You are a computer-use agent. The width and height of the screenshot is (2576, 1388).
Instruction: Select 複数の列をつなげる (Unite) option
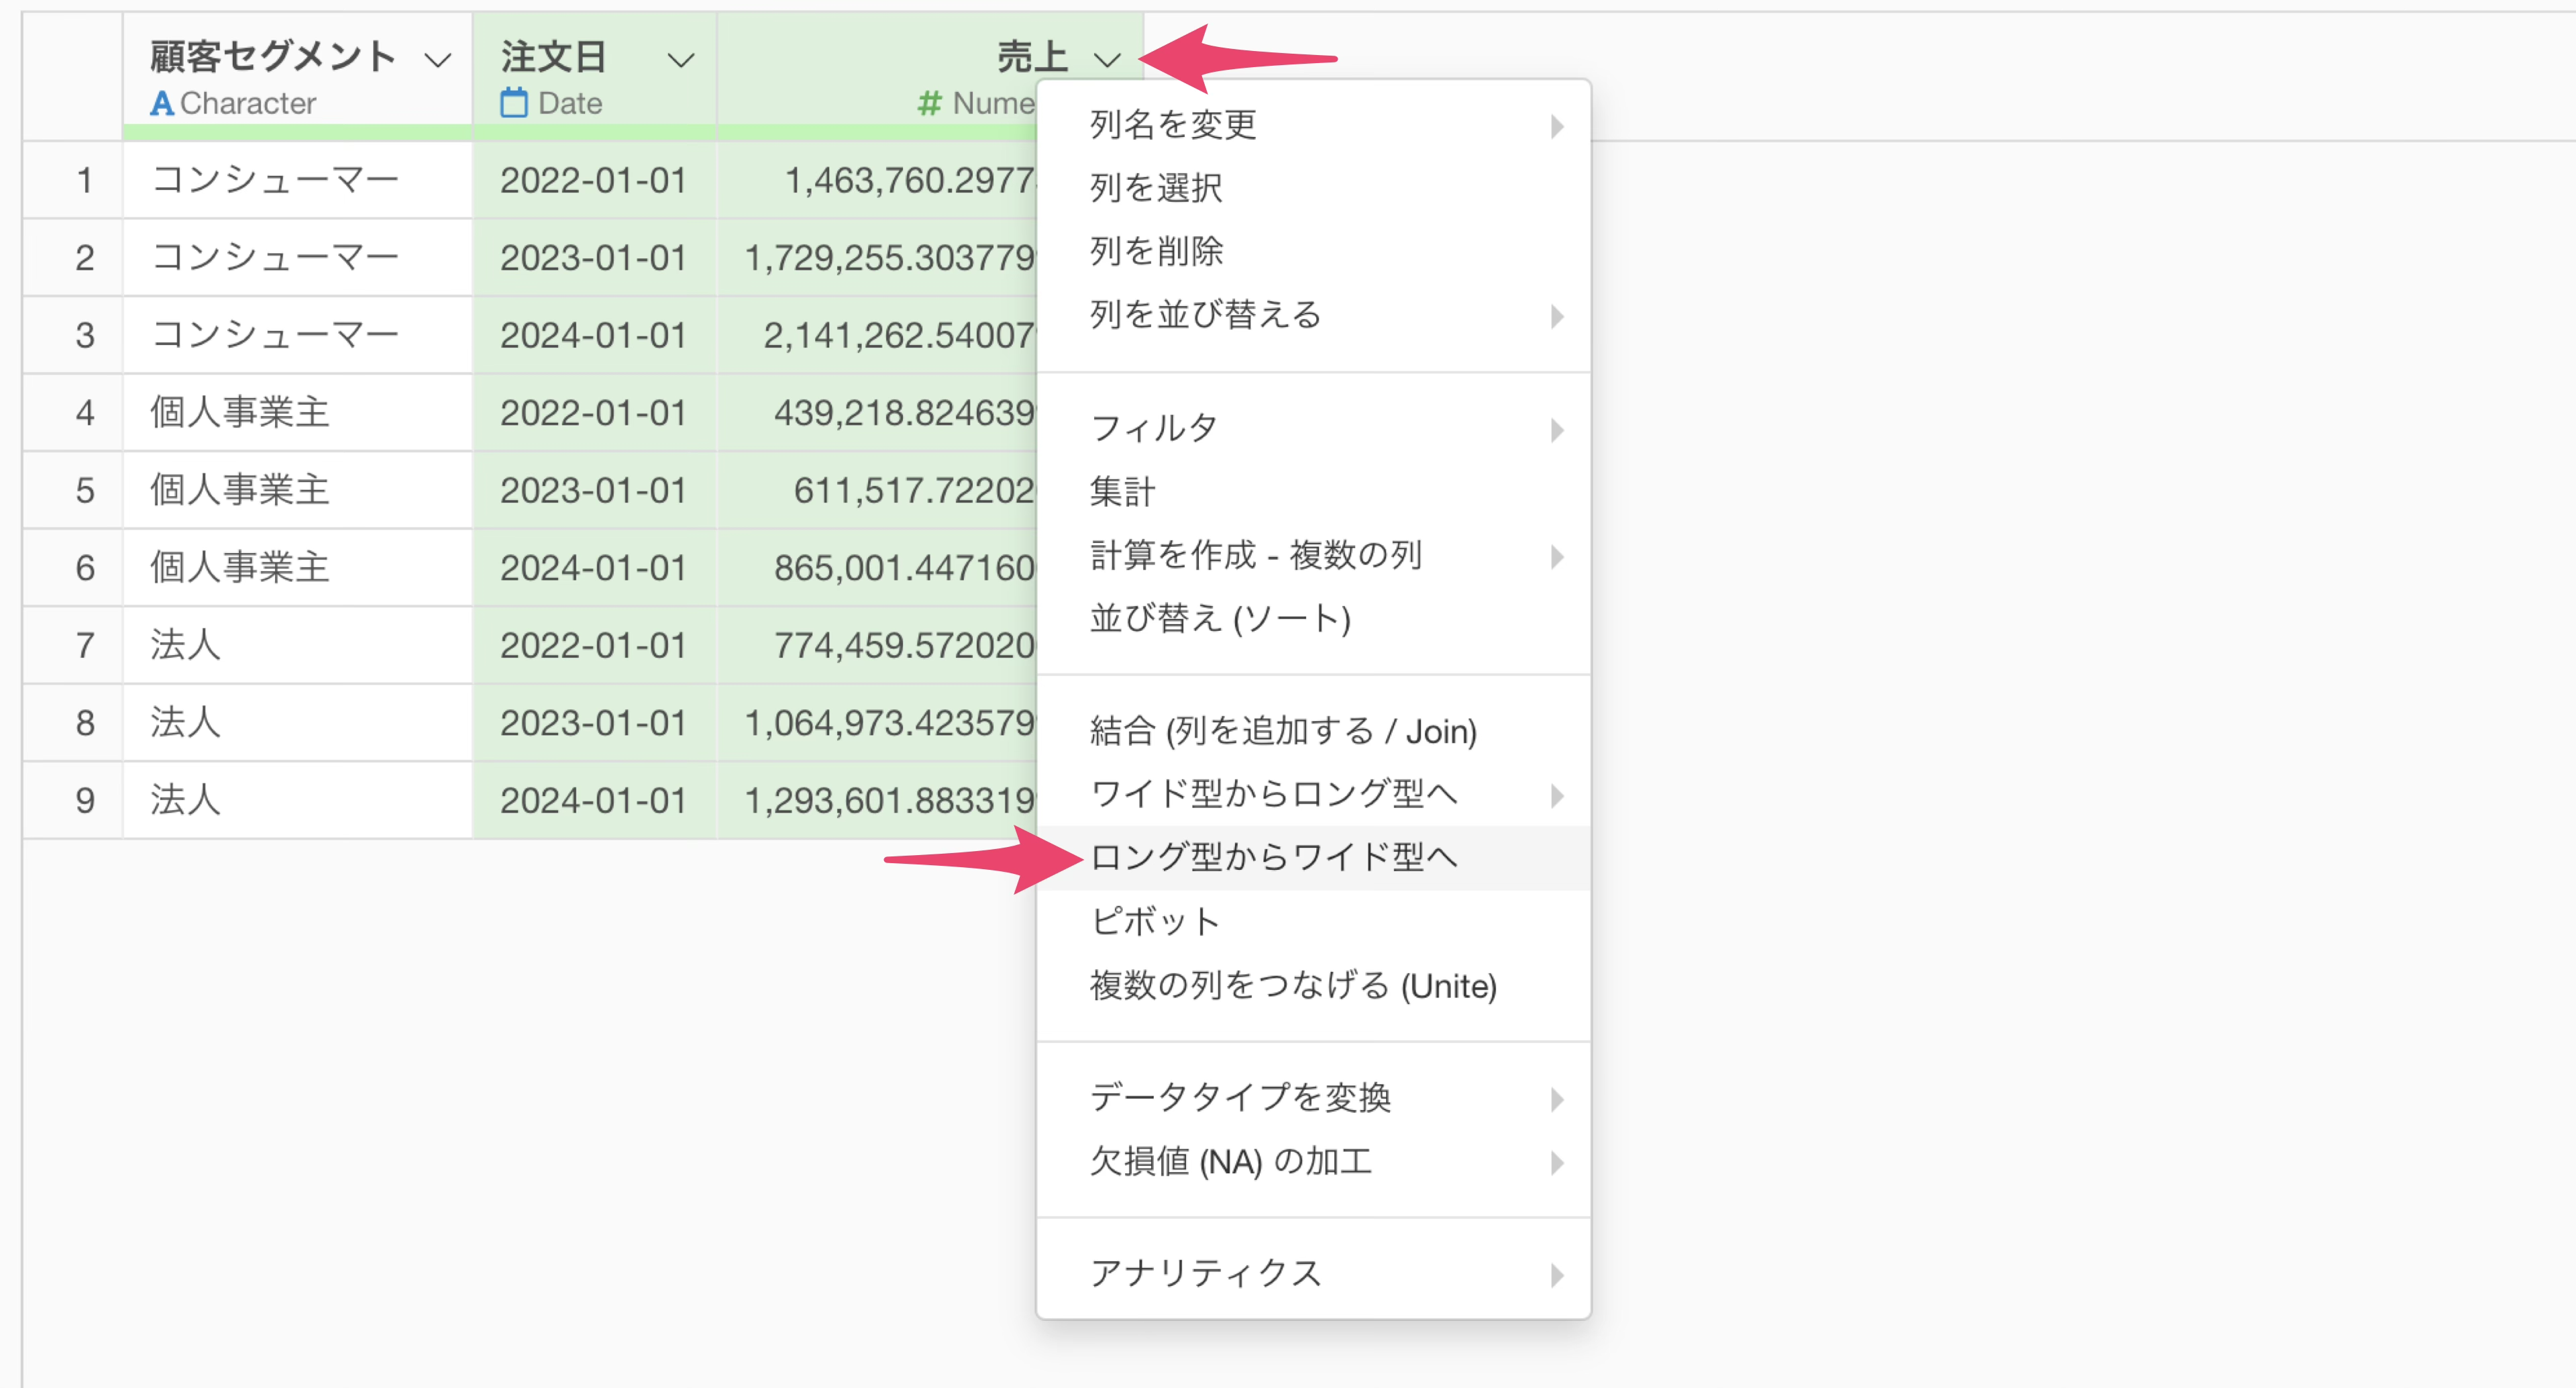1293,986
